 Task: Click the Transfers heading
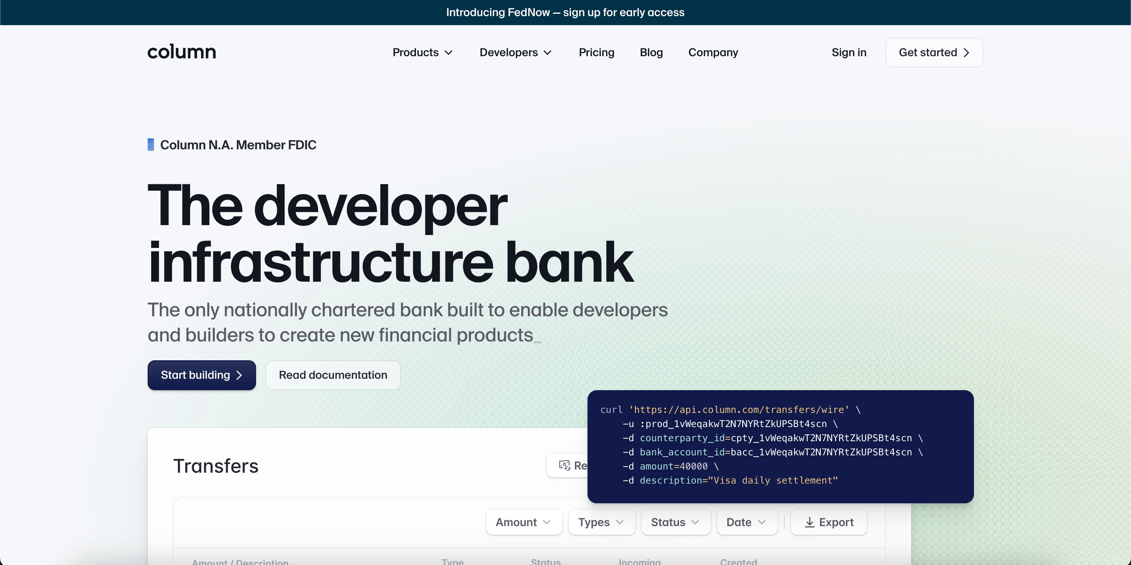(x=216, y=466)
